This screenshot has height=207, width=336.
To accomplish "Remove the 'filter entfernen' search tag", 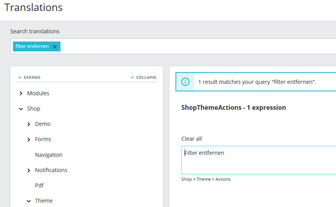I will [x=55, y=47].
